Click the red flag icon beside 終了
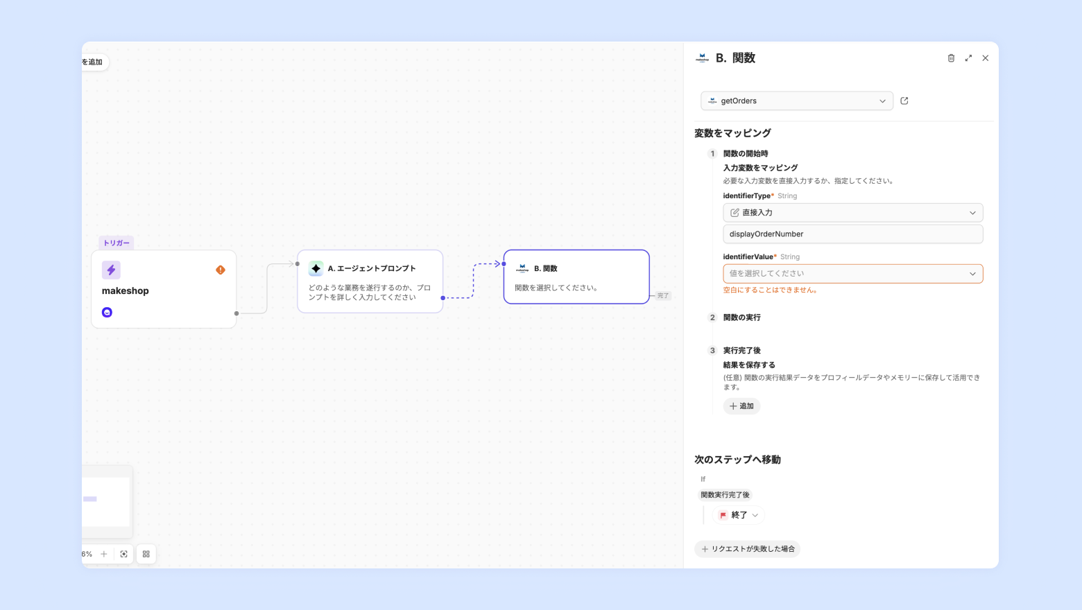Screen dimensions: 1082x610 (x=723, y=515)
